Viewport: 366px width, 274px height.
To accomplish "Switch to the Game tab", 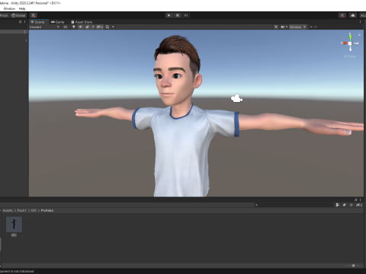I will [x=58, y=22].
